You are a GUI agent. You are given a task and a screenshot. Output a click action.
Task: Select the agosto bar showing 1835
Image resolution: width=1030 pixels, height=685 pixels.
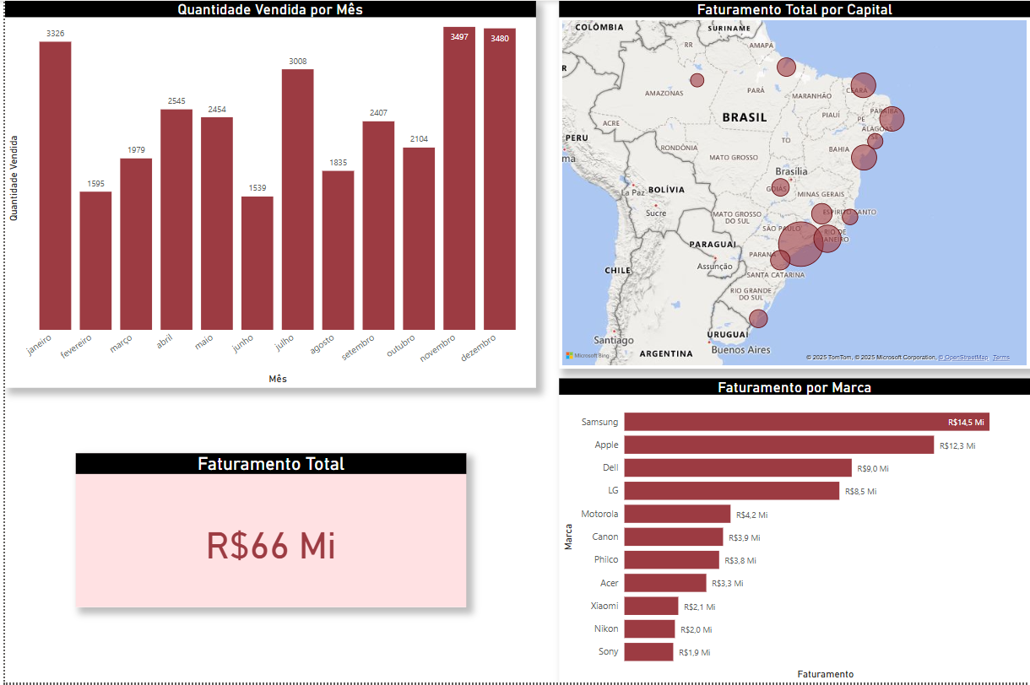point(339,251)
